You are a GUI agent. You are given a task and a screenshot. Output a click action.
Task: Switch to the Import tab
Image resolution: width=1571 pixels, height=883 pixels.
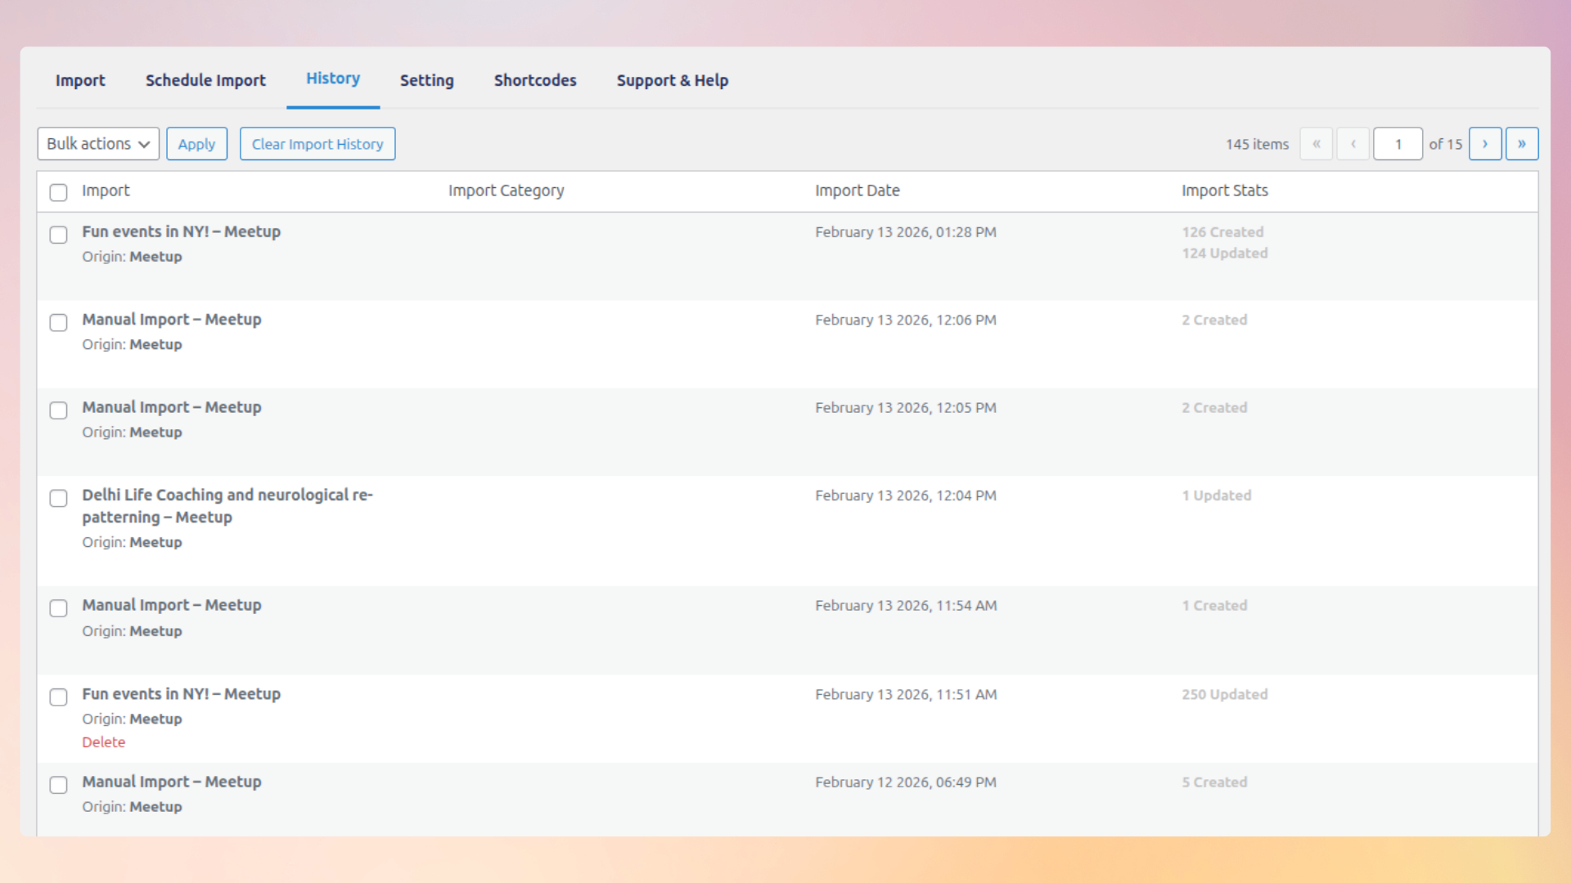coord(79,80)
